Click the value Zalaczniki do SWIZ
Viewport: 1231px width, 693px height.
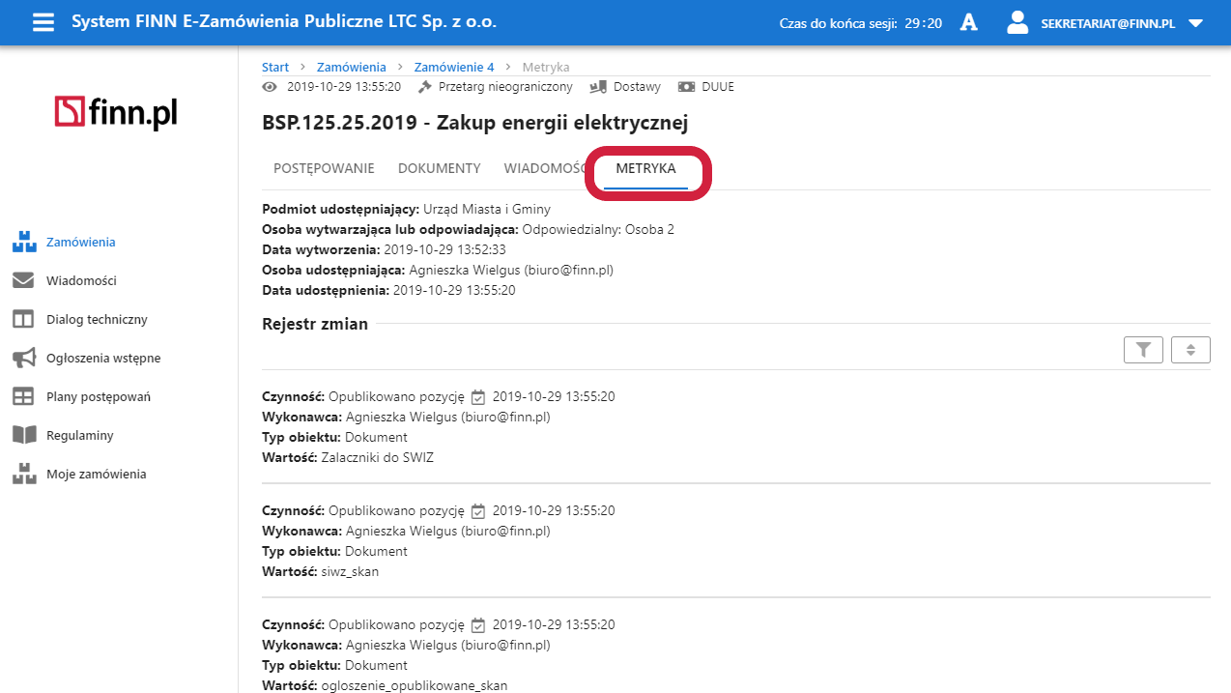pyautogui.click(x=377, y=457)
